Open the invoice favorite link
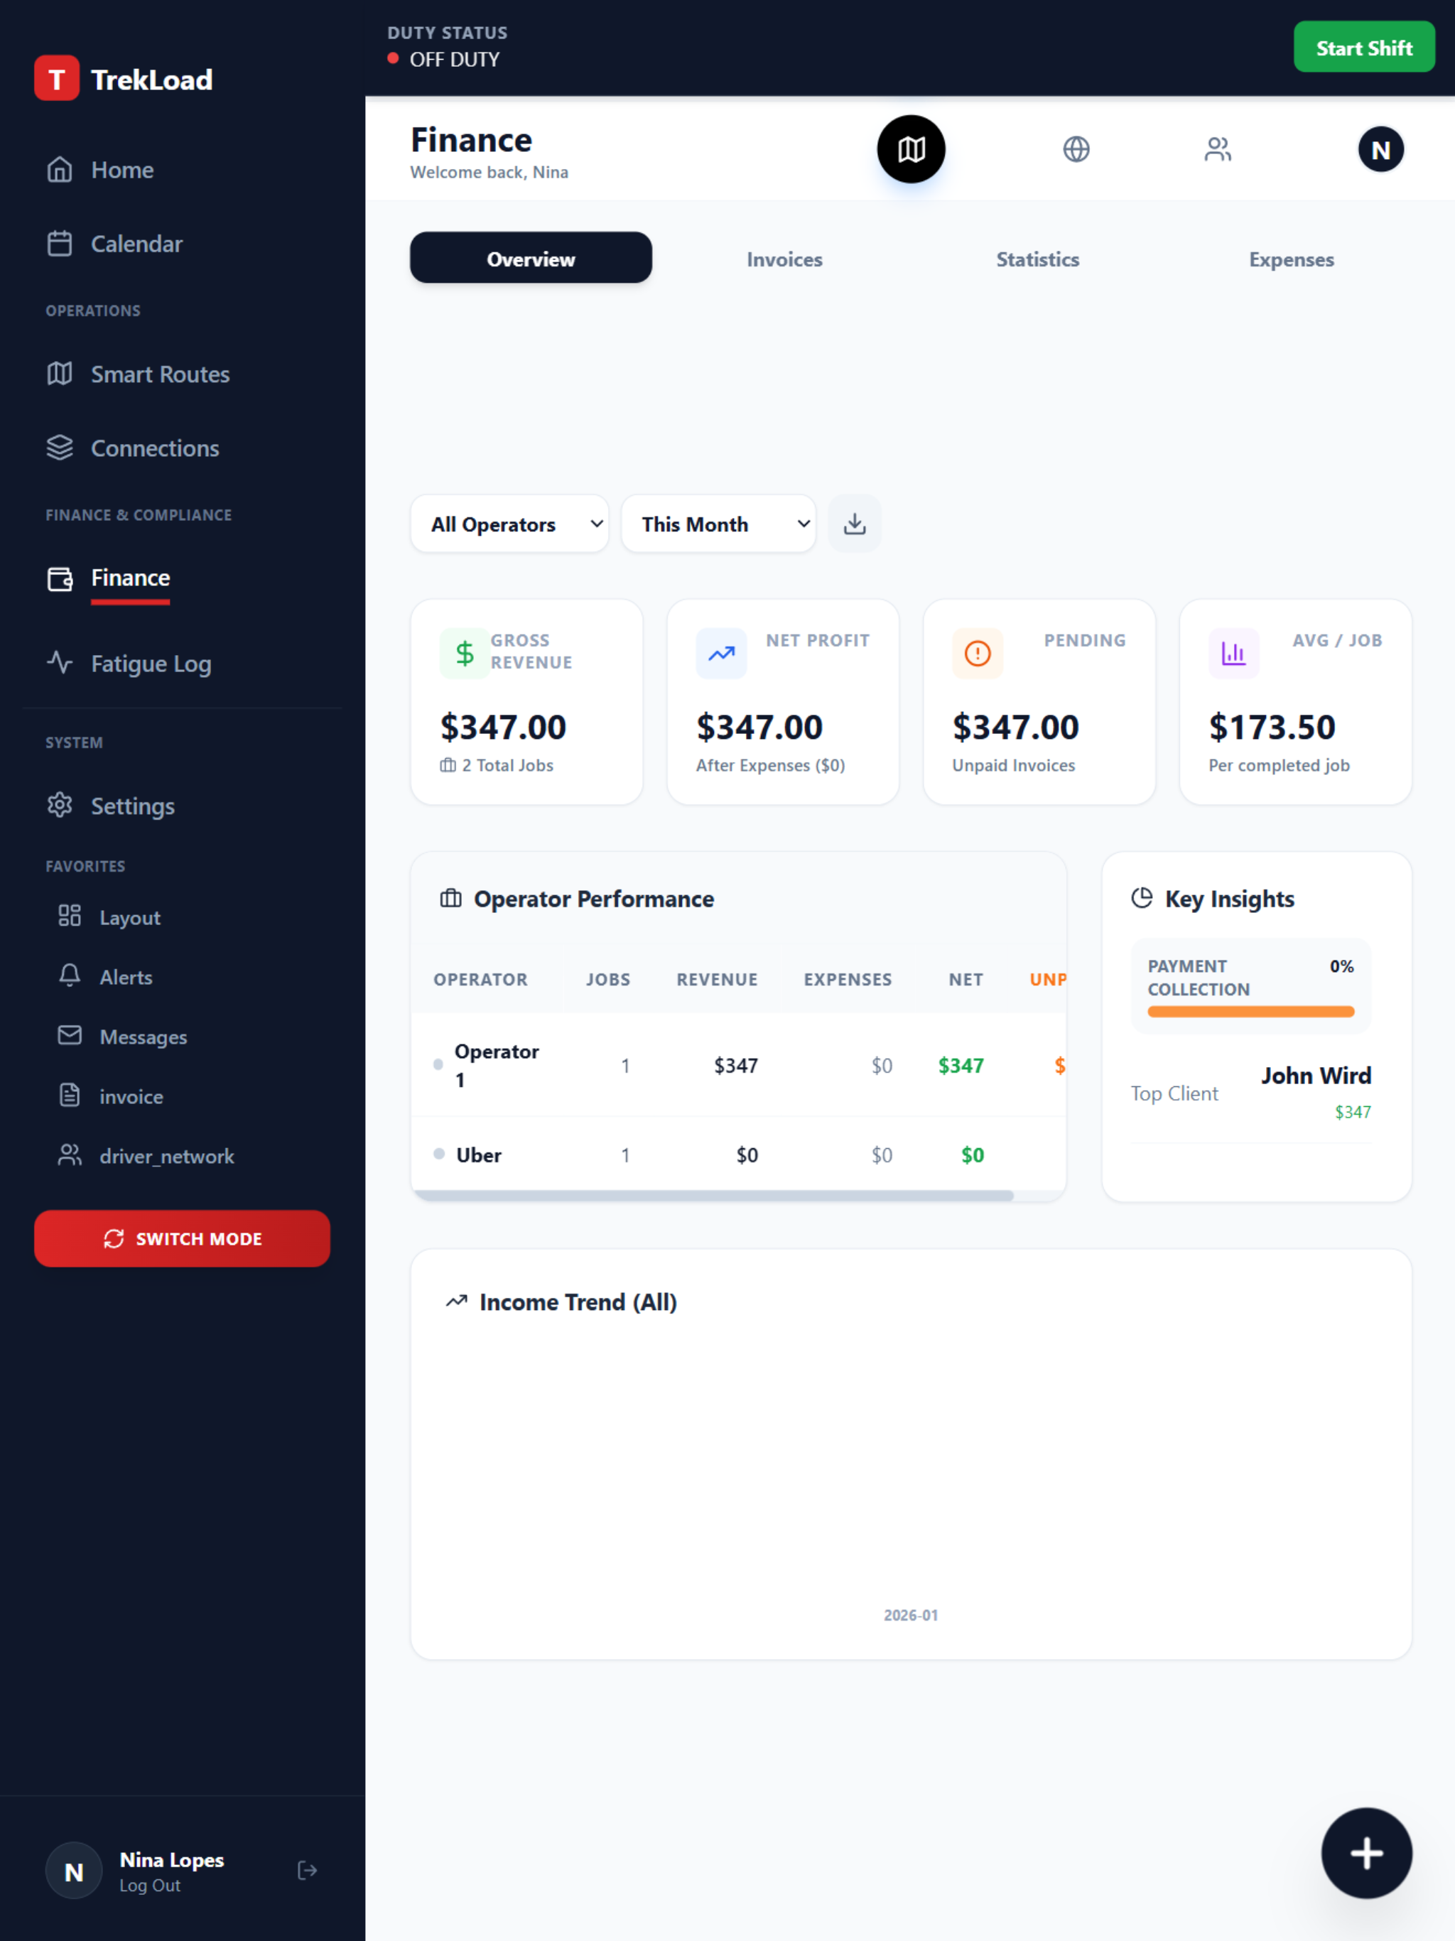This screenshot has width=1455, height=1941. coord(183,1096)
